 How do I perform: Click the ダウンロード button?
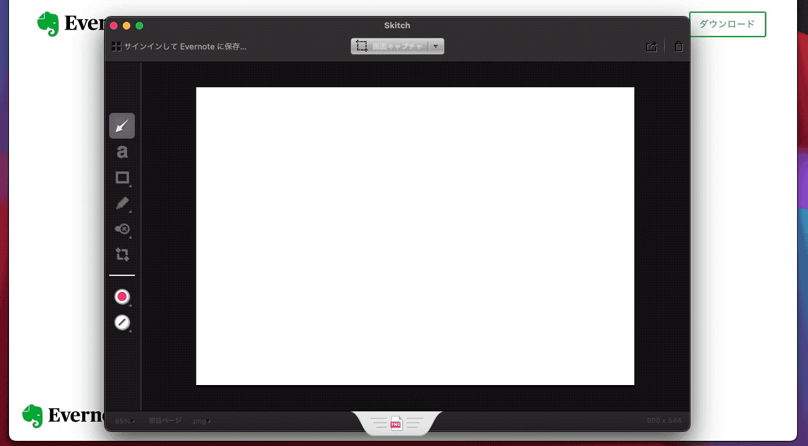click(727, 24)
